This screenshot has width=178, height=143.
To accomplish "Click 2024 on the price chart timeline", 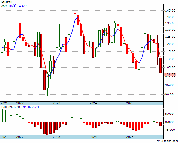I will (x=93, y=103).
